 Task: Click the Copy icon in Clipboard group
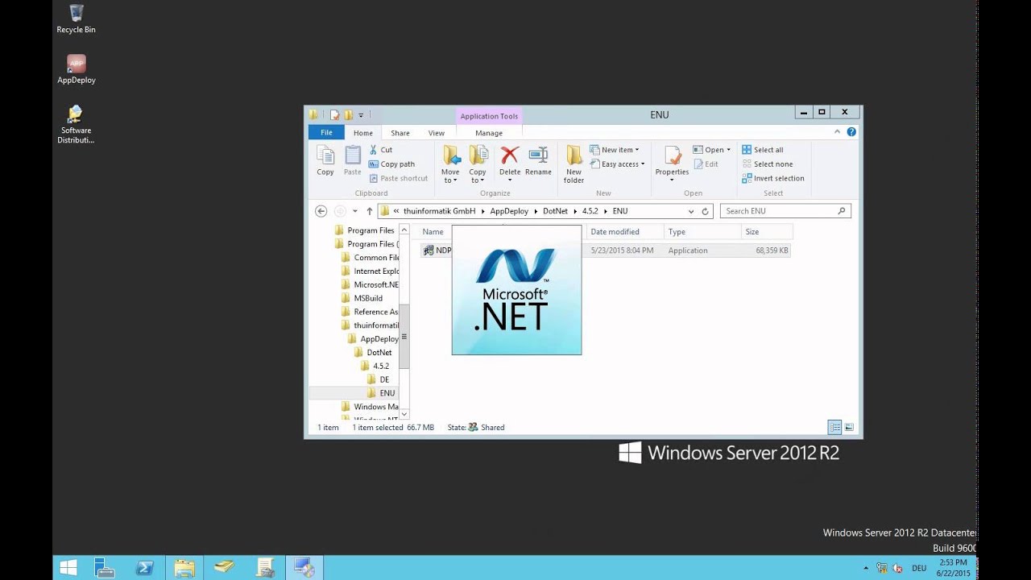click(325, 160)
